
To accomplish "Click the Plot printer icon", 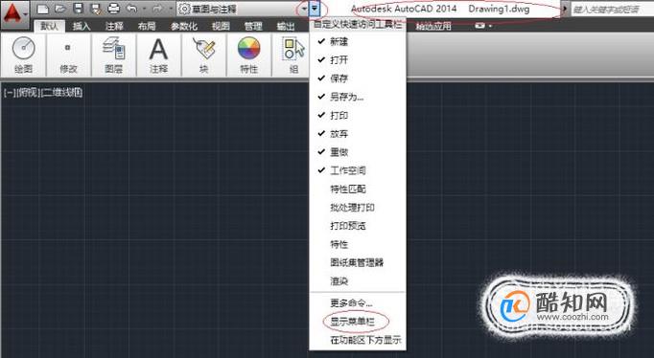I will click(114, 9).
